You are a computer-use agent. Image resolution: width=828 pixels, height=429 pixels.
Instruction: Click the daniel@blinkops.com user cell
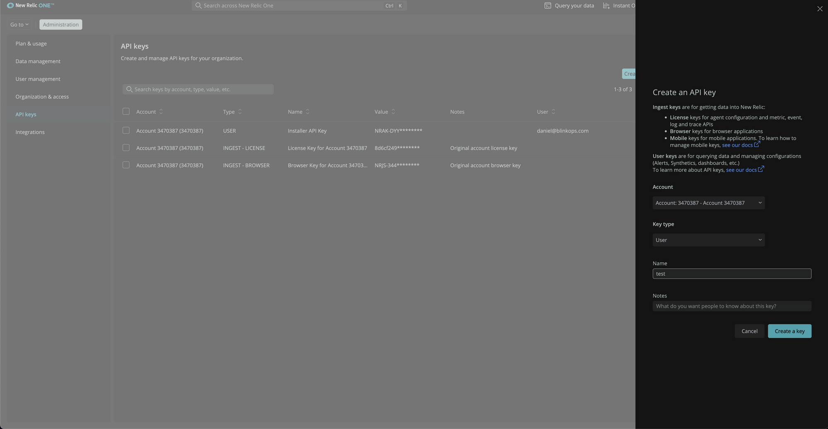[x=563, y=131]
